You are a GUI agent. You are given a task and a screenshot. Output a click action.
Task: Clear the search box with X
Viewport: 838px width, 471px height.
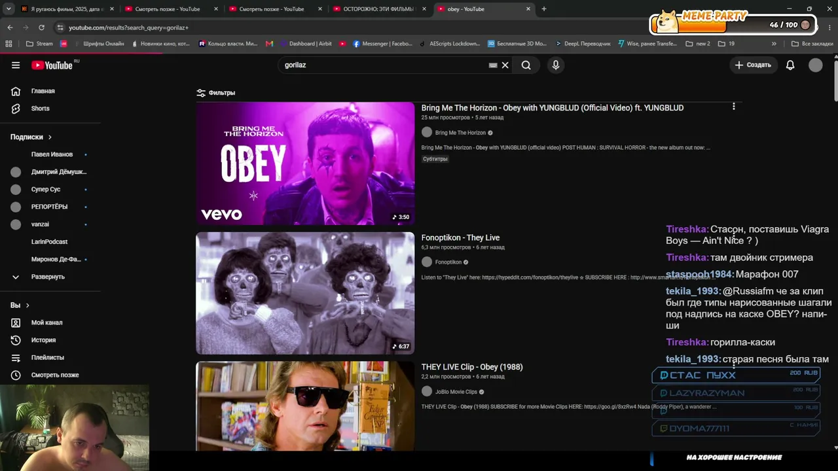[505, 65]
